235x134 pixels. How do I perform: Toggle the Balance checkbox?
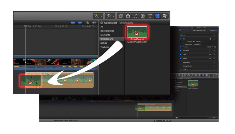point(181,42)
